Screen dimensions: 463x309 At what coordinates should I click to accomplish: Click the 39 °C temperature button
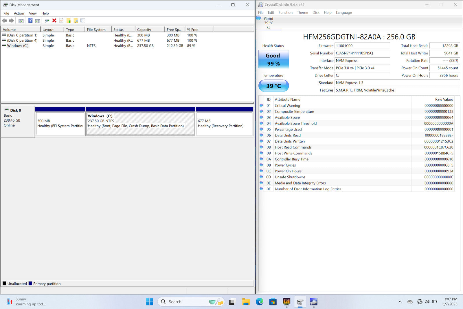(273, 86)
